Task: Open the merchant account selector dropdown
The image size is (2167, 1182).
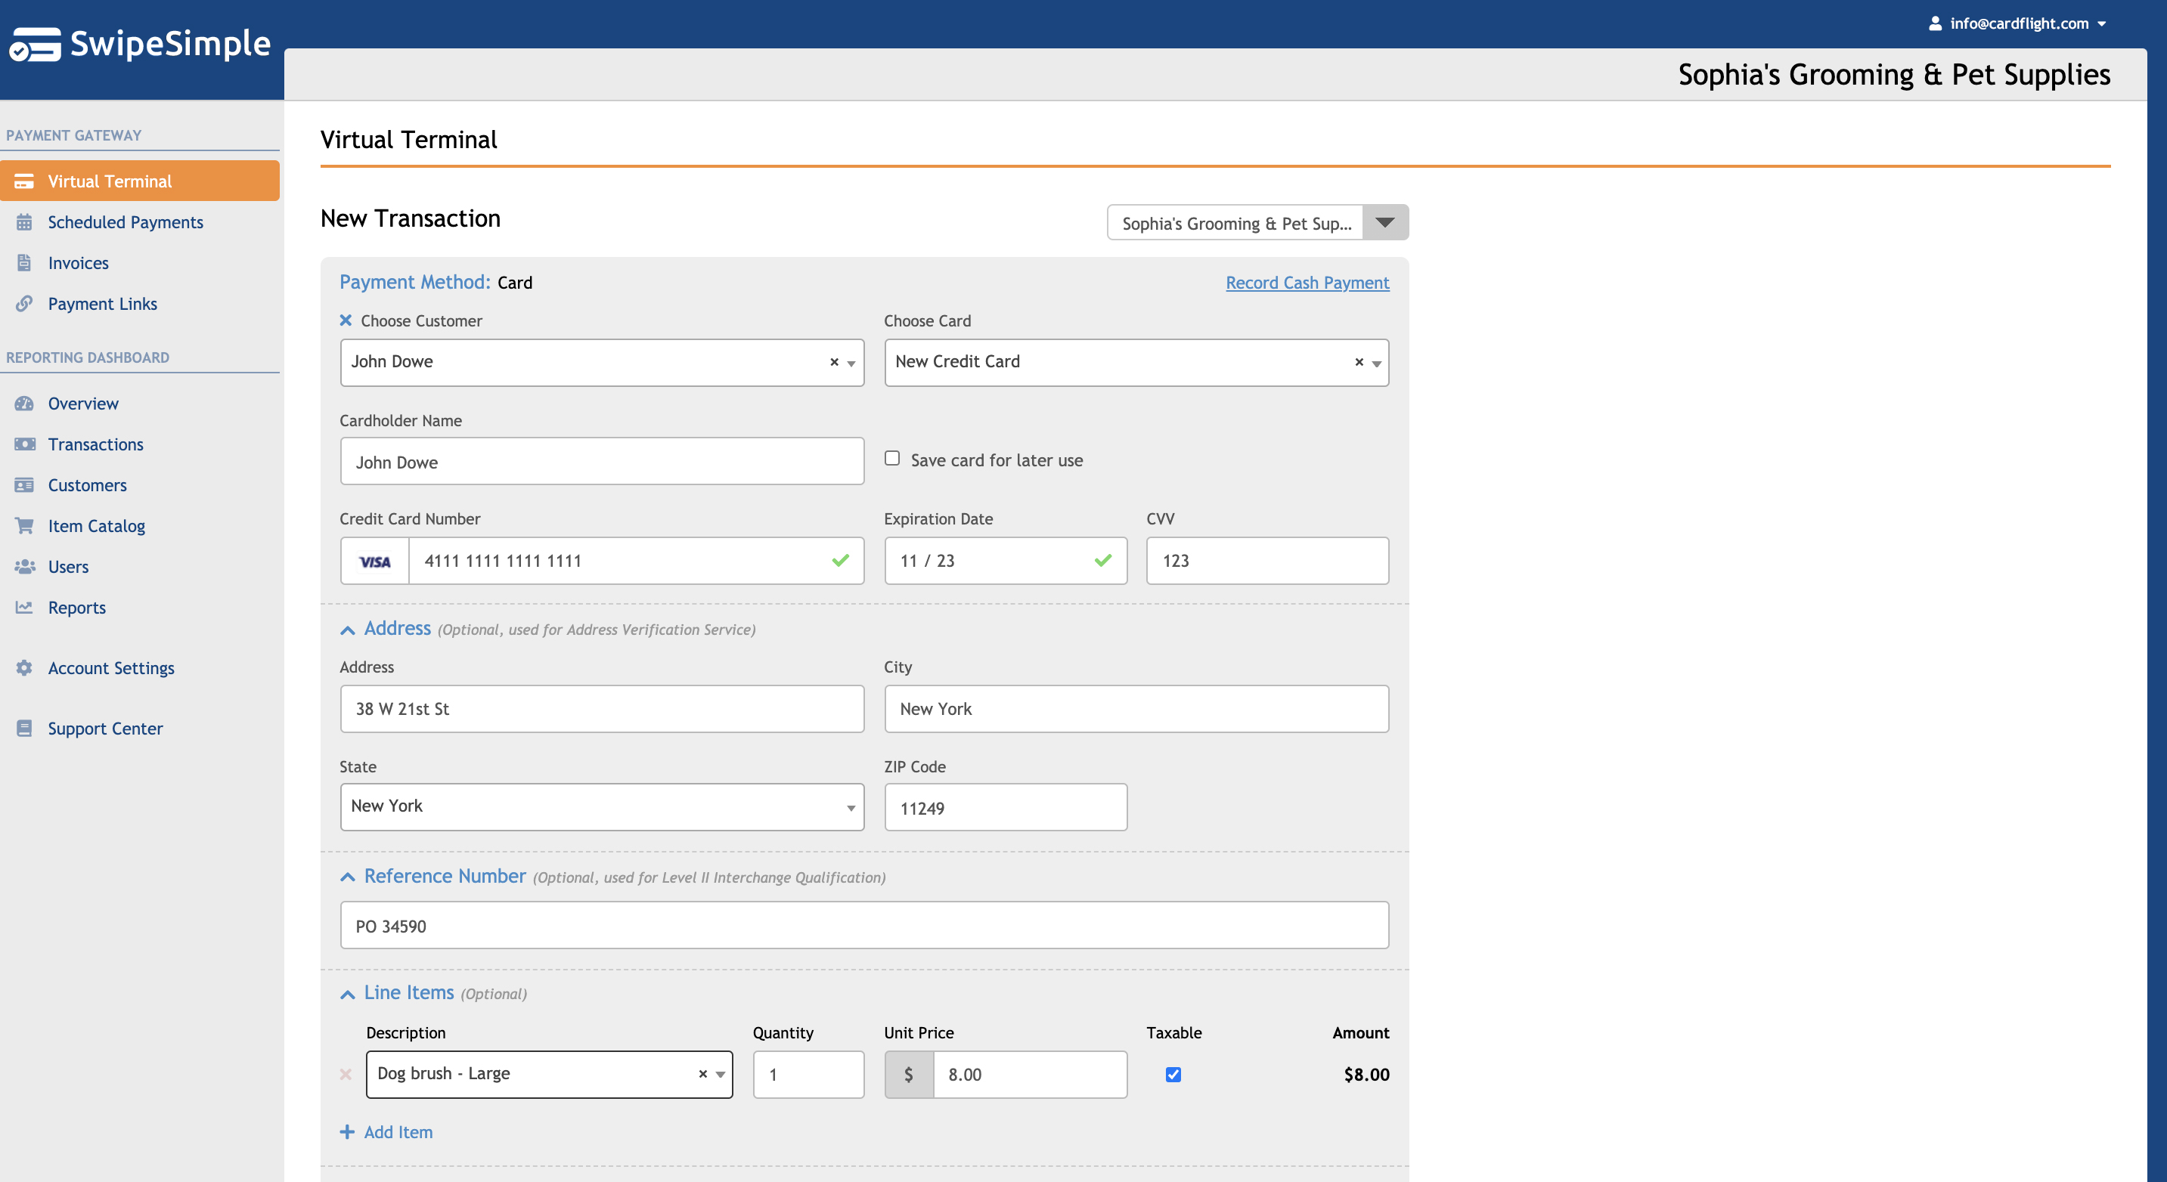Action: 1384,223
